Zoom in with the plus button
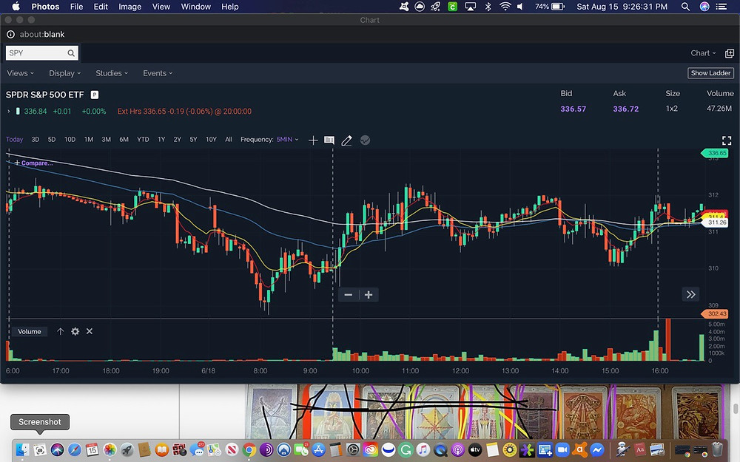The image size is (740, 462). (369, 295)
